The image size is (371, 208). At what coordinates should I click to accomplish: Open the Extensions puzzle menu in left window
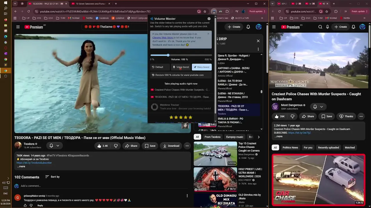point(227,12)
